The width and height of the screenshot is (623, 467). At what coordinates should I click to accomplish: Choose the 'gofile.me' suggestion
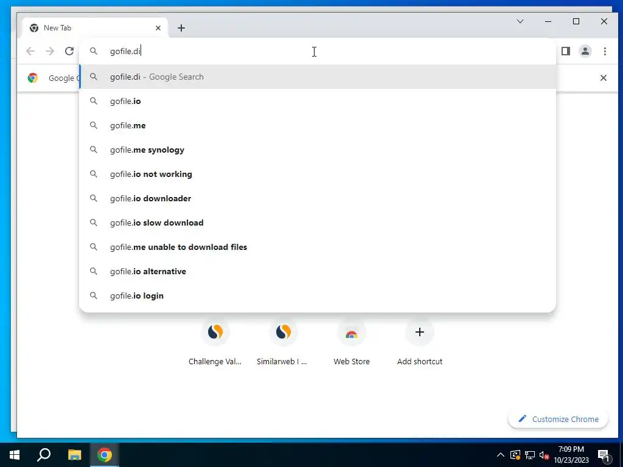click(x=318, y=125)
